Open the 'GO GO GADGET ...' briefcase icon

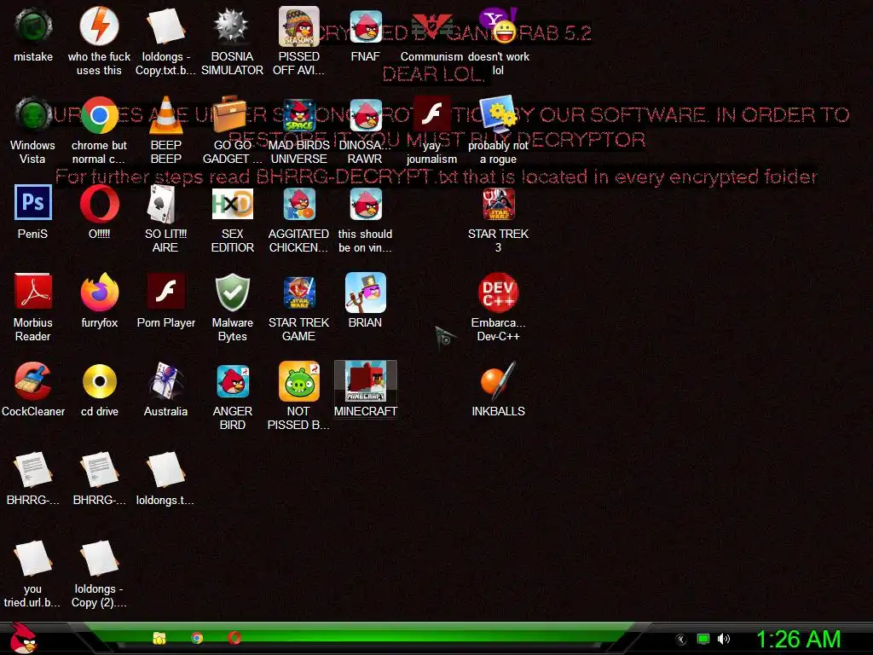(x=232, y=115)
